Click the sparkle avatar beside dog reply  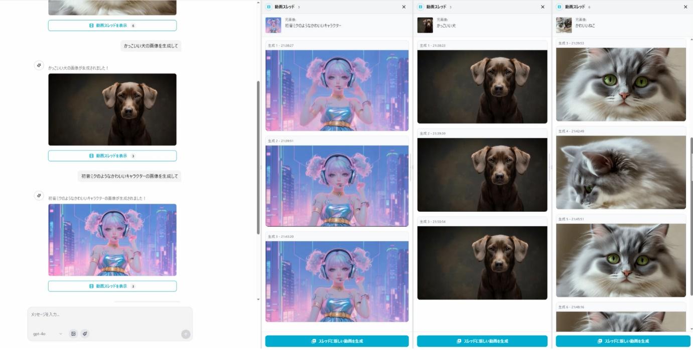39,66
